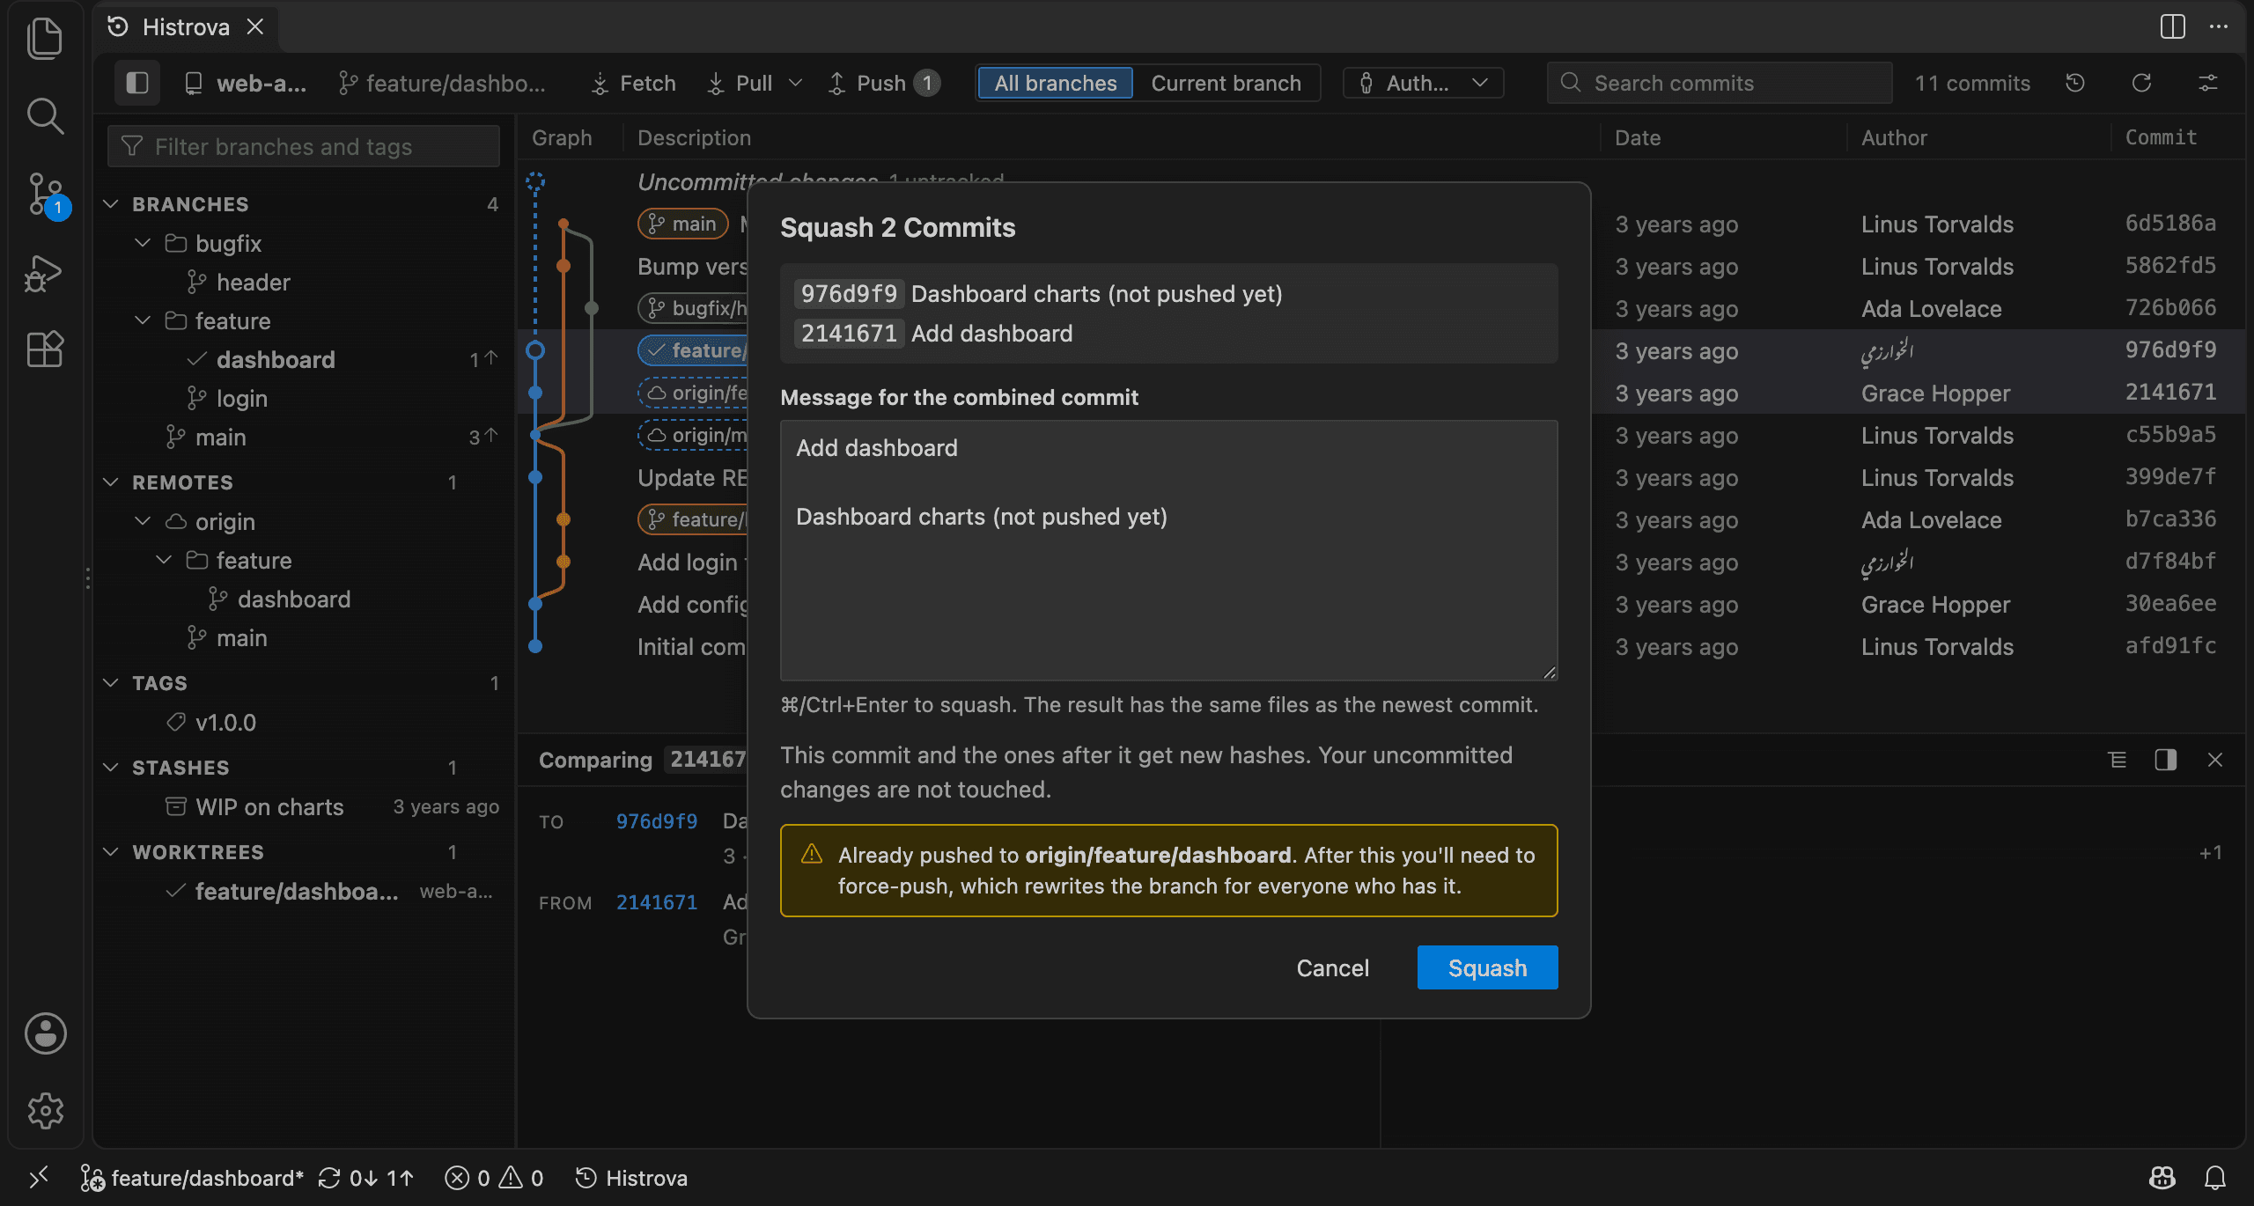Viewport: 2254px width, 1206px height.
Task: Click feature/dashboard* branch in status bar
Action: pos(192,1178)
